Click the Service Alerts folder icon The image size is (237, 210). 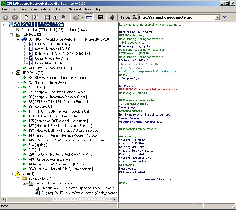pos(24,178)
